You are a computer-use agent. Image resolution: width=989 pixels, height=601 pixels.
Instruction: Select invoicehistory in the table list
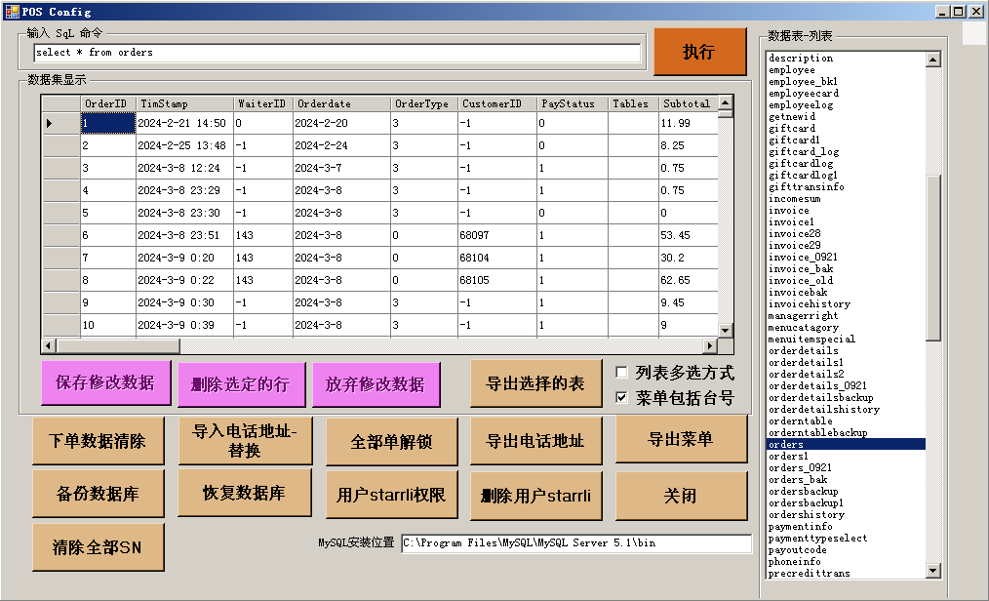[809, 304]
